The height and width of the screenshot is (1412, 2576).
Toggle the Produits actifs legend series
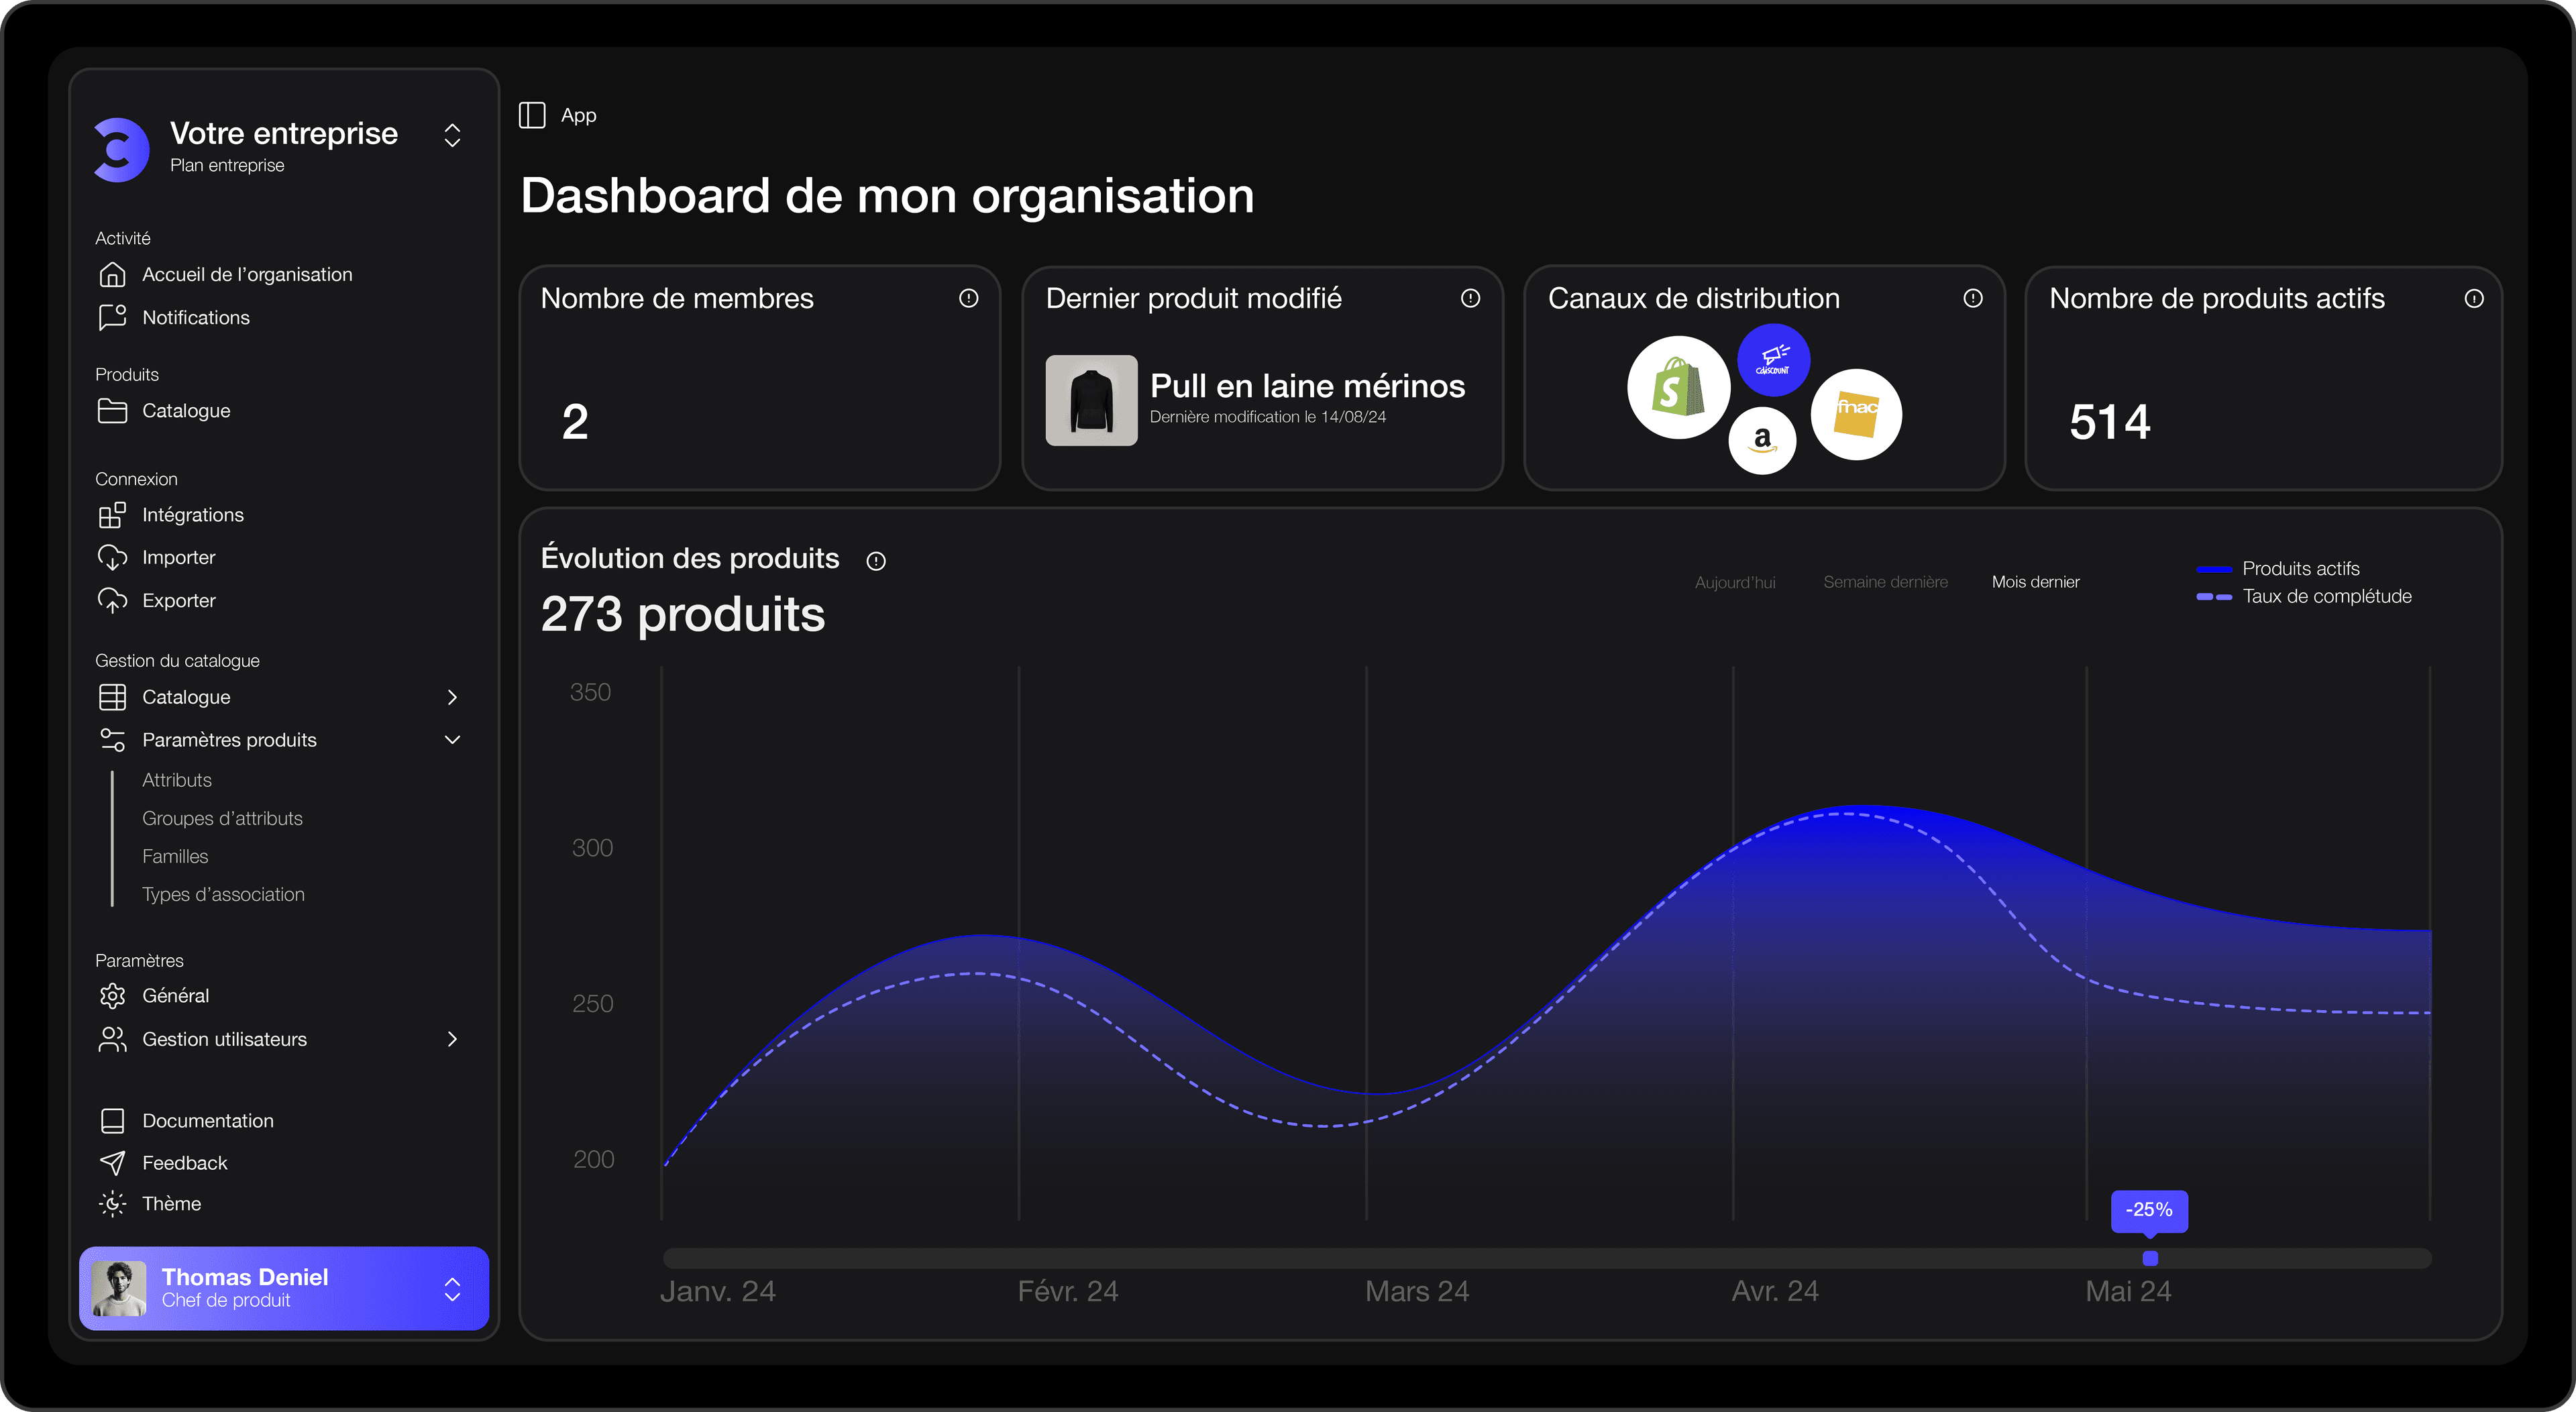(x=2300, y=569)
